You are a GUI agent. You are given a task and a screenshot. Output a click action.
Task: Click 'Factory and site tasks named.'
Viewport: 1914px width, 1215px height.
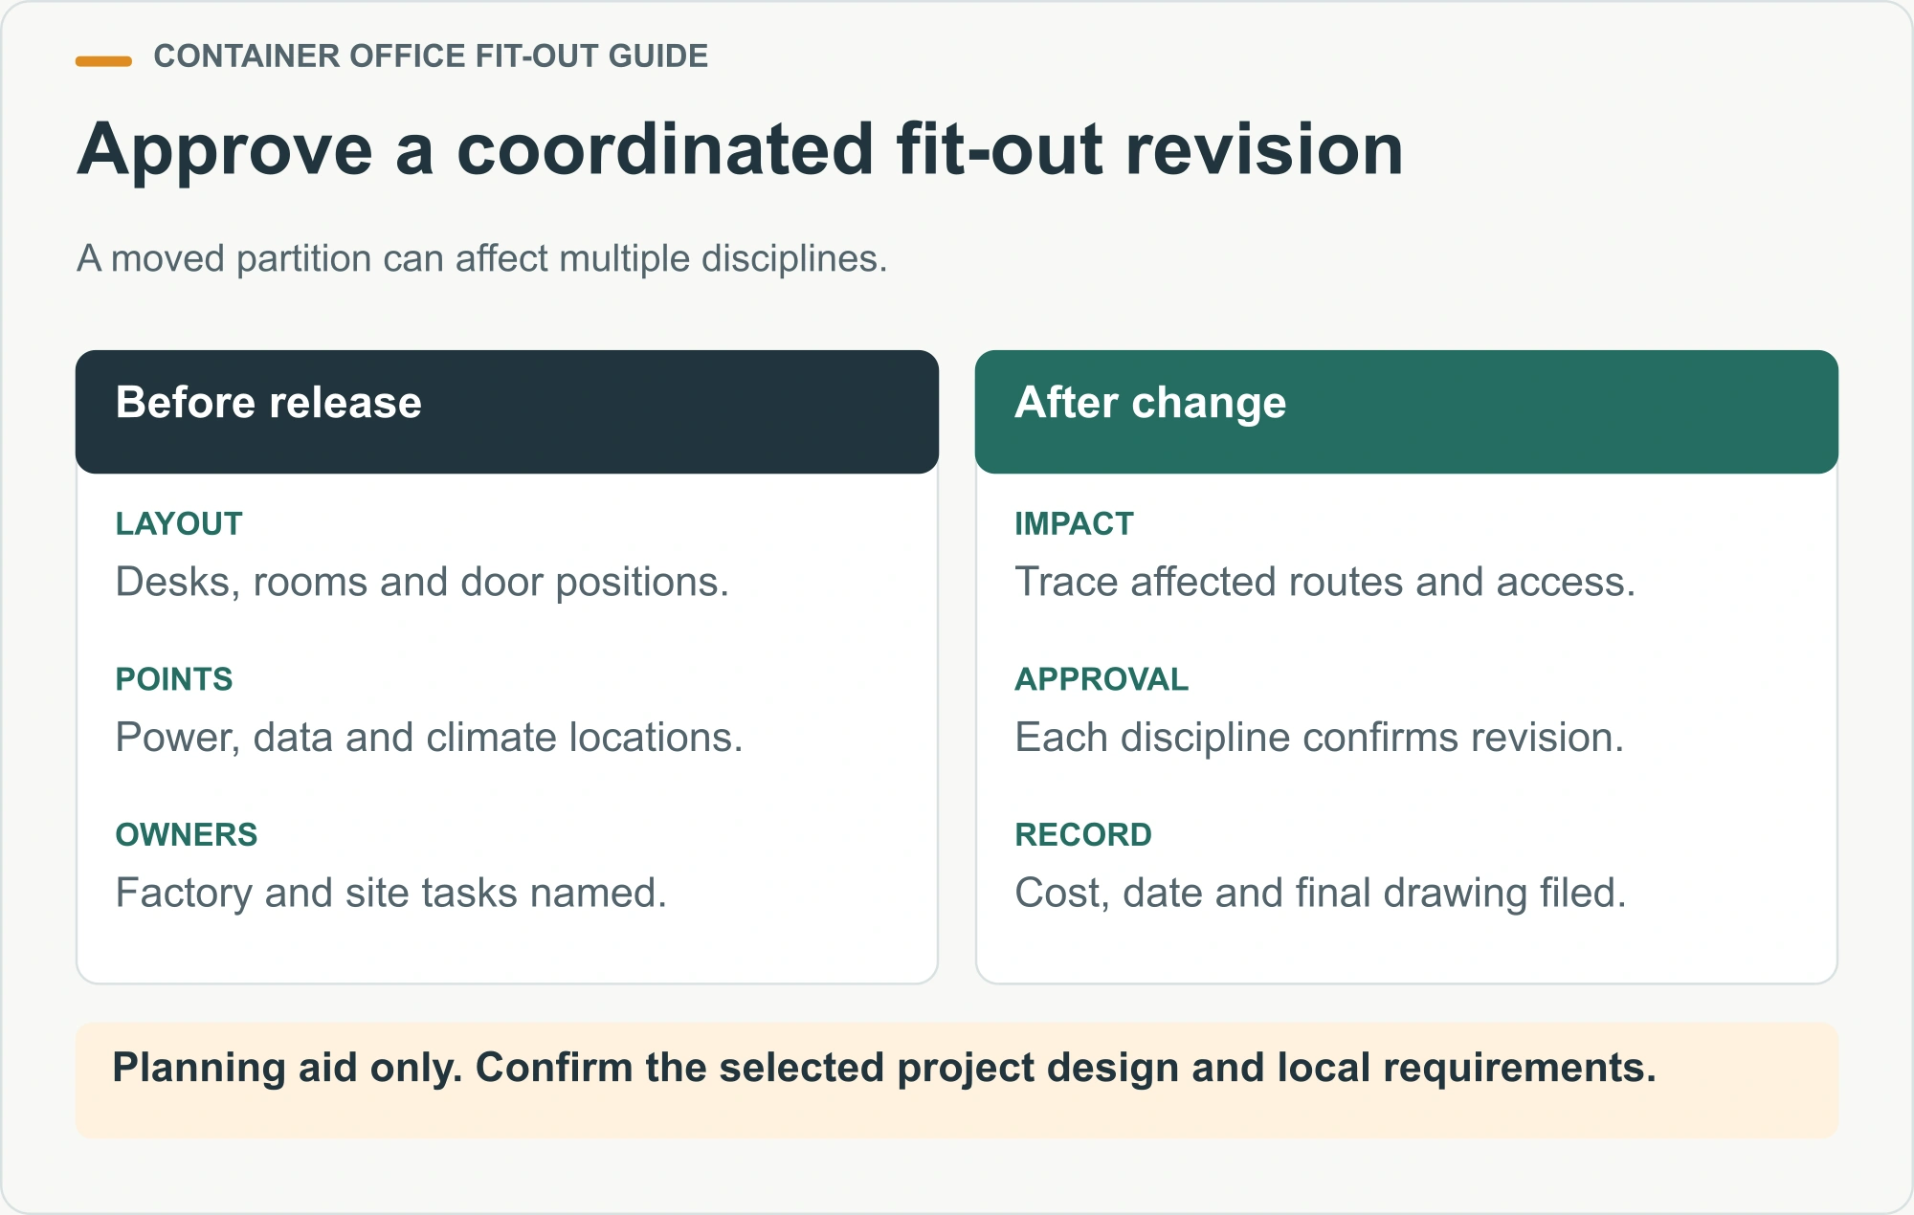pyautogui.click(x=390, y=894)
